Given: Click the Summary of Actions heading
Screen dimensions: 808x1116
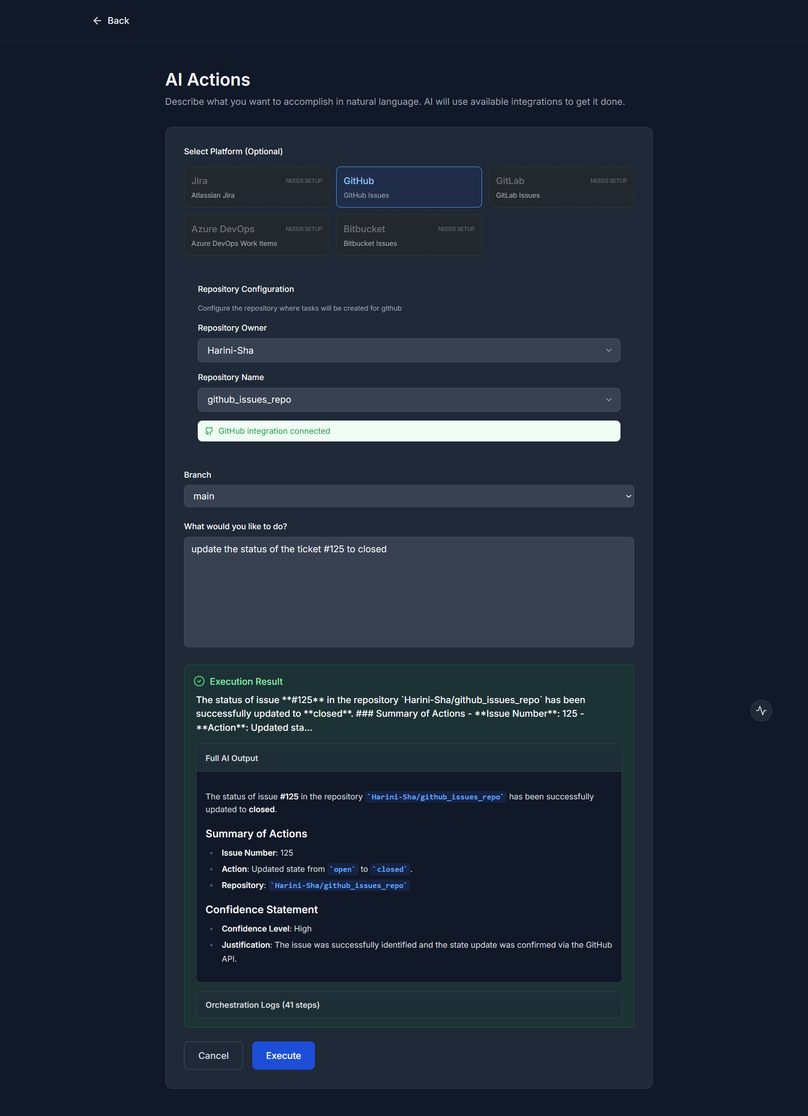Looking at the screenshot, I should coord(257,833).
